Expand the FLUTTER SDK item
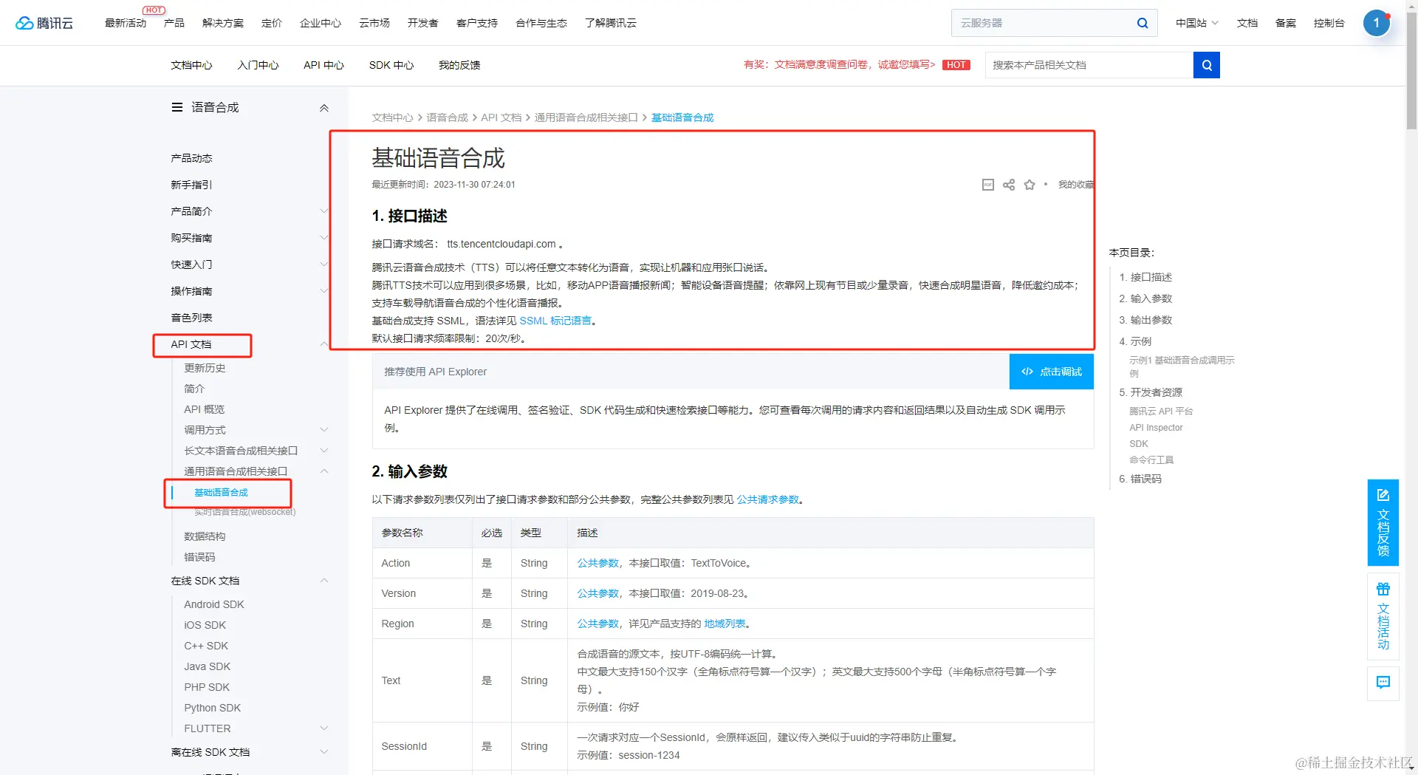 (x=323, y=728)
